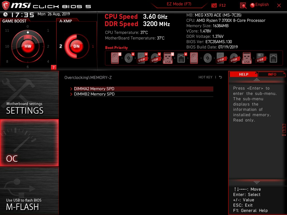Click the A-XMP panel label
This screenshot has height=215, width=287.
(66, 21)
